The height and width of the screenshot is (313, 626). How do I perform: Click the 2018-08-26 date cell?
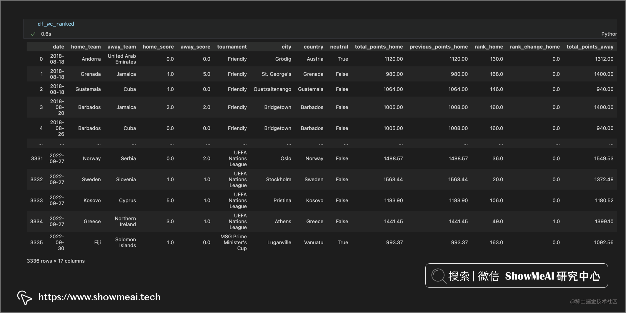click(57, 128)
